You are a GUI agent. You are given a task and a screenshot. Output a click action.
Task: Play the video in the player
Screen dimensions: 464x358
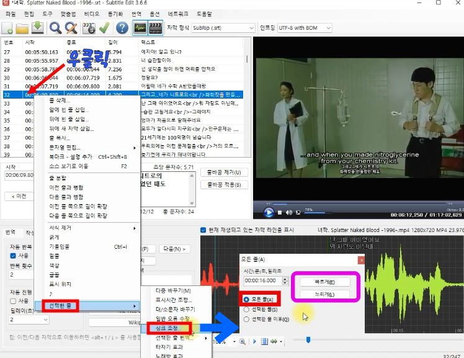click(x=269, y=212)
